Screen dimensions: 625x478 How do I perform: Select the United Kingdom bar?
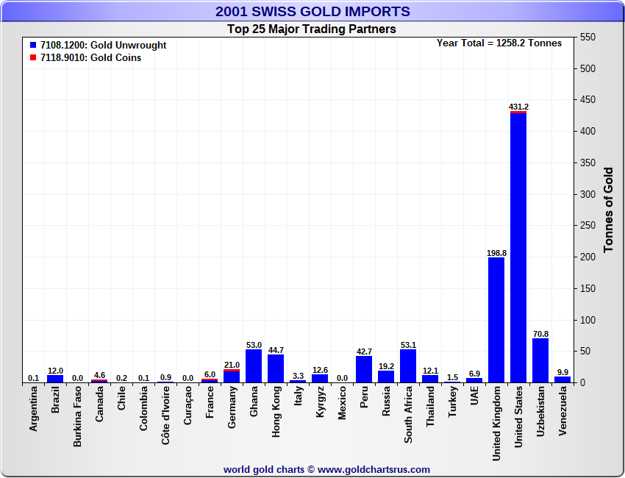[496, 320]
